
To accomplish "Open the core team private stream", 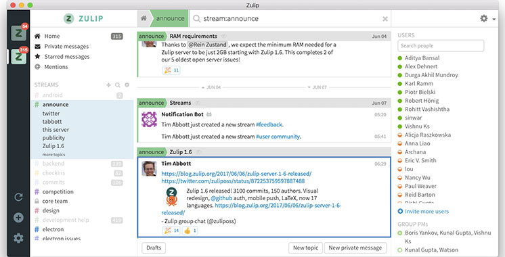I will click(x=55, y=201).
